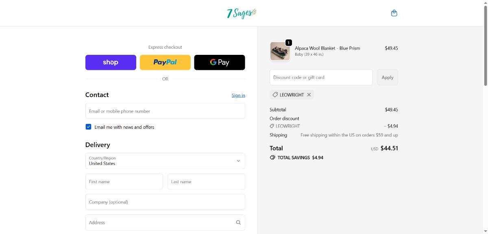488x234 pixels.
Task: Pay with Shop Pay express button
Action: [x=111, y=62]
